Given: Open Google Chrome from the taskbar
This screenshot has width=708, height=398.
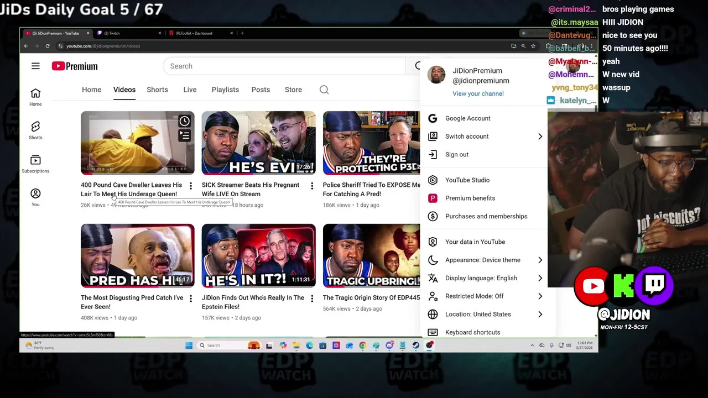Looking at the screenshot, I should (362, 345).
